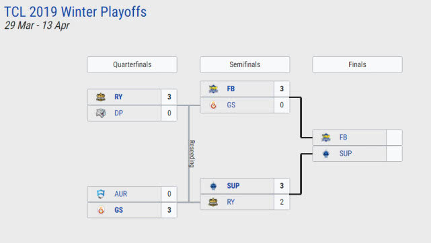
Task: Open the AUR team name link
Action: [x=120, y=194]
